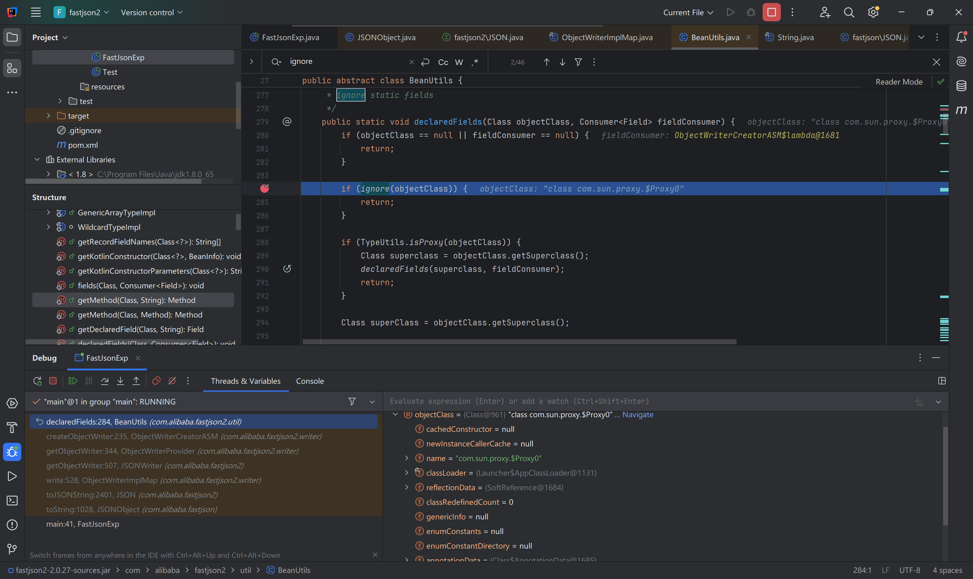Toggle the breakpoint on line 284
Image resolution: width=973 pixels, height=579 pixels.
click(x=265, y=189)
